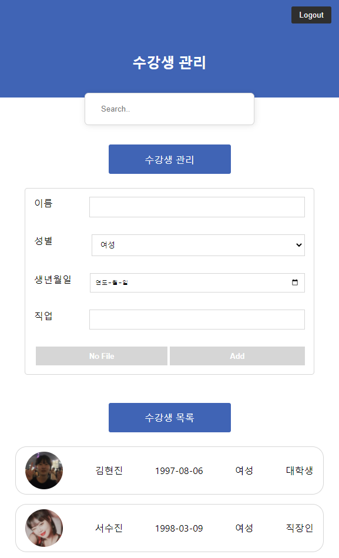Click the birthdate 1998-03-09 in 서수진's row
The width and height of the screenshot is (339, 558).
pos(179,528)
